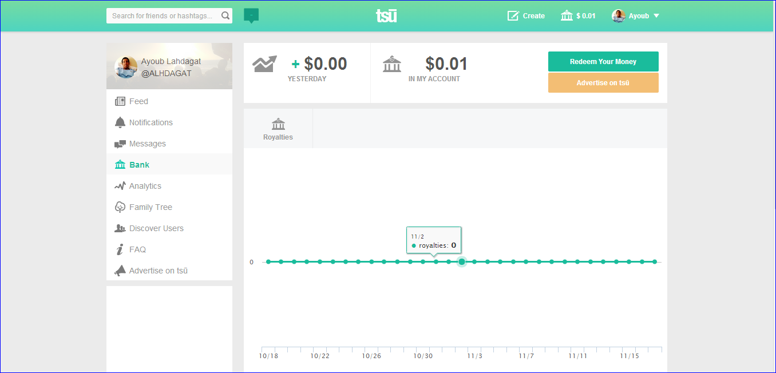Viewport: 776px width, 373px height.
Task: Click the $0.01 in my account amount
Action: pyautogui.click(x=446, y=64)
